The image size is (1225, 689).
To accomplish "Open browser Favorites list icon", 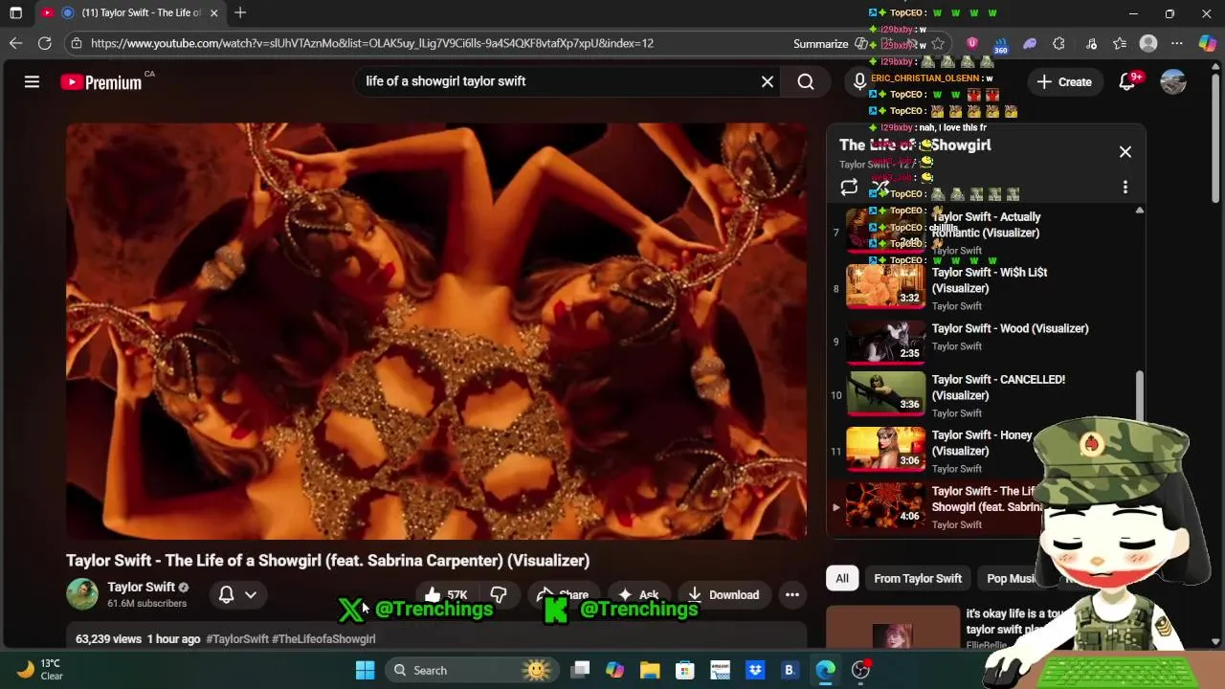I will 1120,43.
